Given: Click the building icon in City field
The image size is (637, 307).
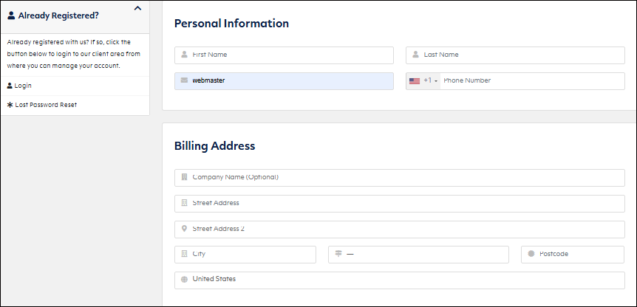Looking at the screenshot, I should click(184, 254).
